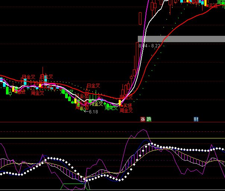Click the red 涨 icon
This screenshot has width=225, height=191.
[142, 119]
